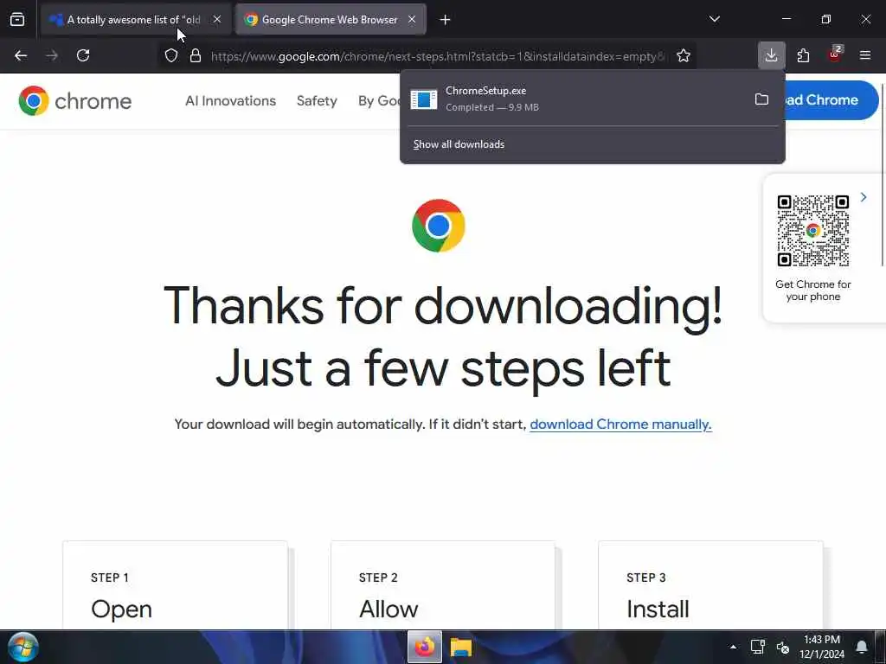Screen dimensions: 886x664
Task: Open network status tray icon
Action: (x=757, y=647)
